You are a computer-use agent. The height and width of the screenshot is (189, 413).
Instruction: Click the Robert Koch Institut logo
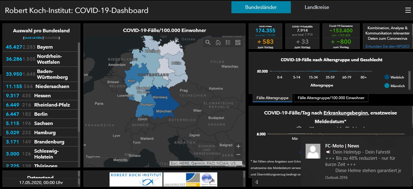[x=136, y=179]
